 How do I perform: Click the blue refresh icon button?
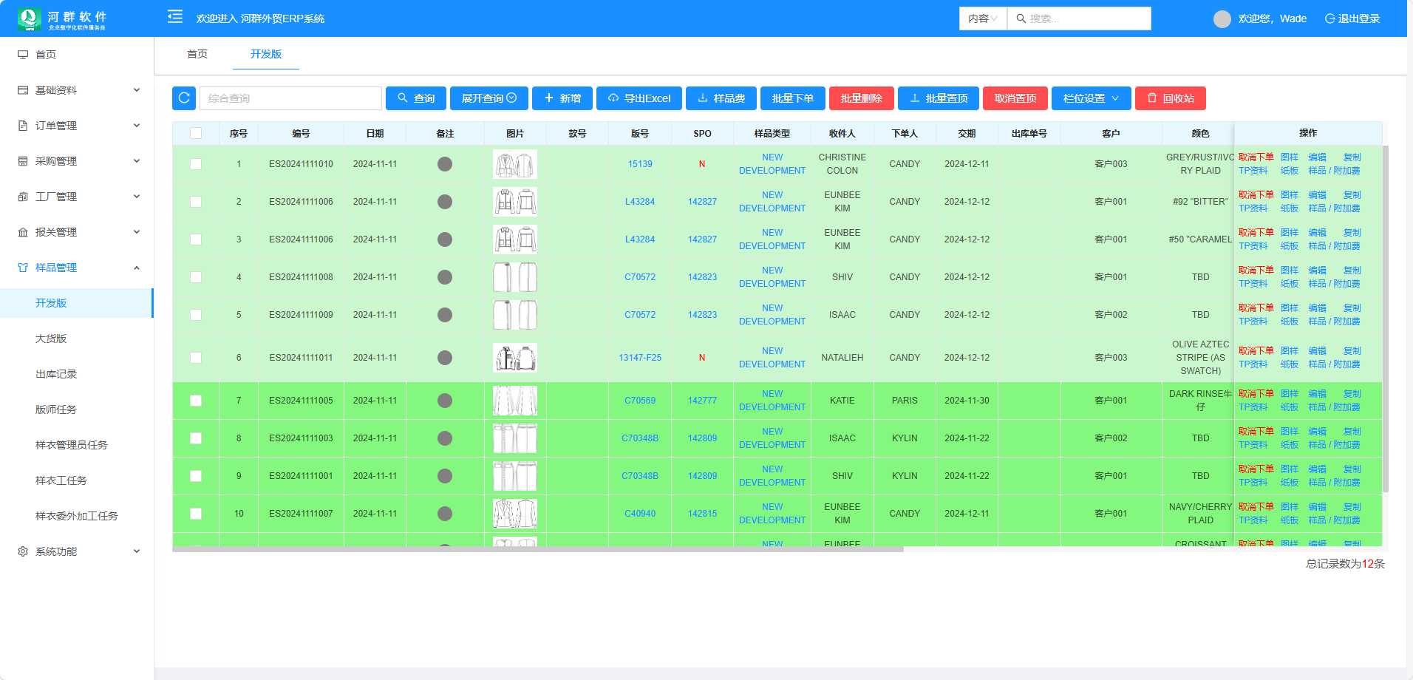click(x=184, y=98)
